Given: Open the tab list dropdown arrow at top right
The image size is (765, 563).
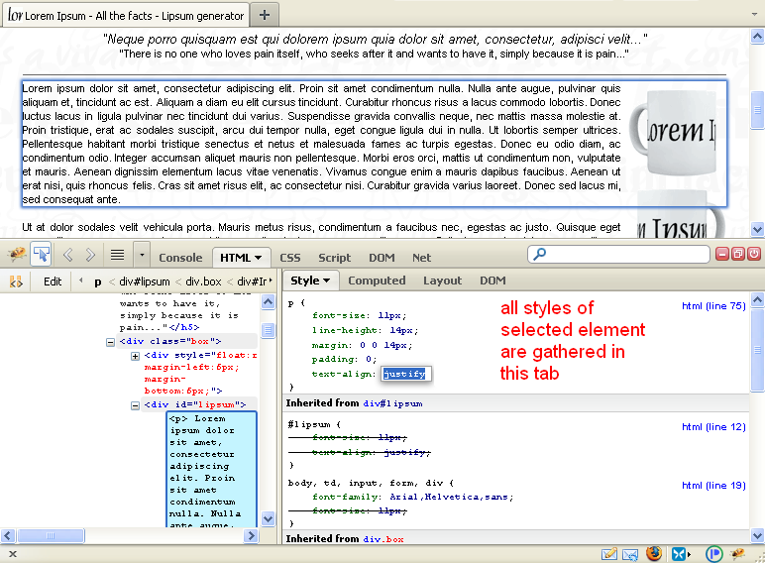Looking at the screenshot, I should [x=755, y=15].
